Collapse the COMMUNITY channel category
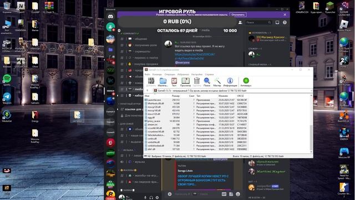The height and width of the screenshot is (200, 355). [x=130, y=33]
